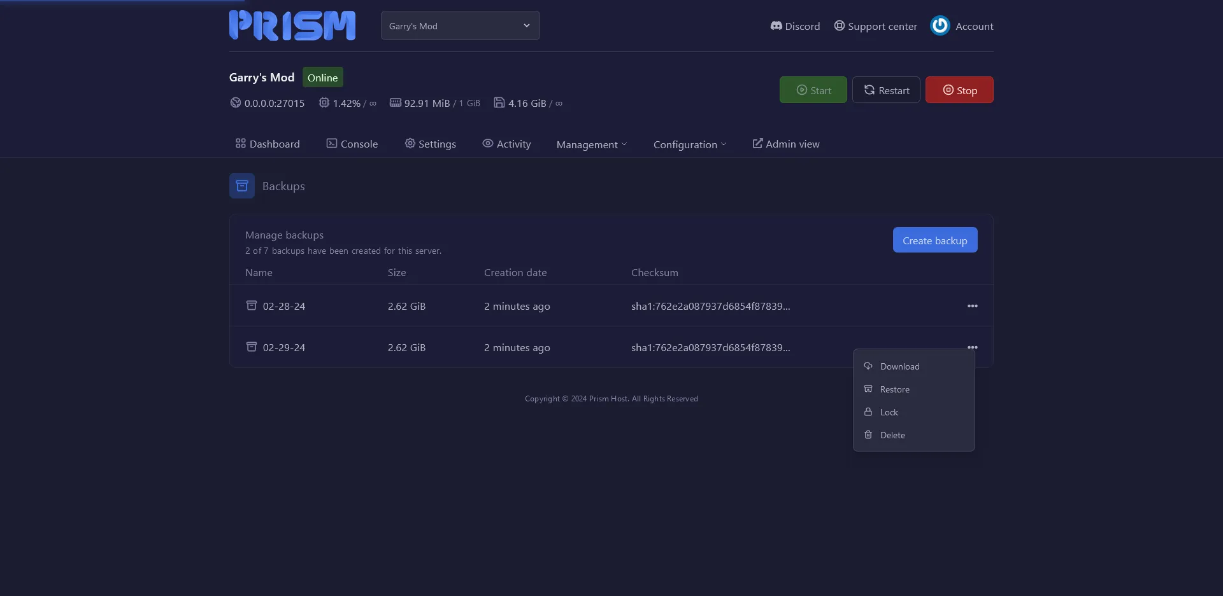1223x596 pixels.
Task: Open the Settings tab
Action: coord(430,144)
